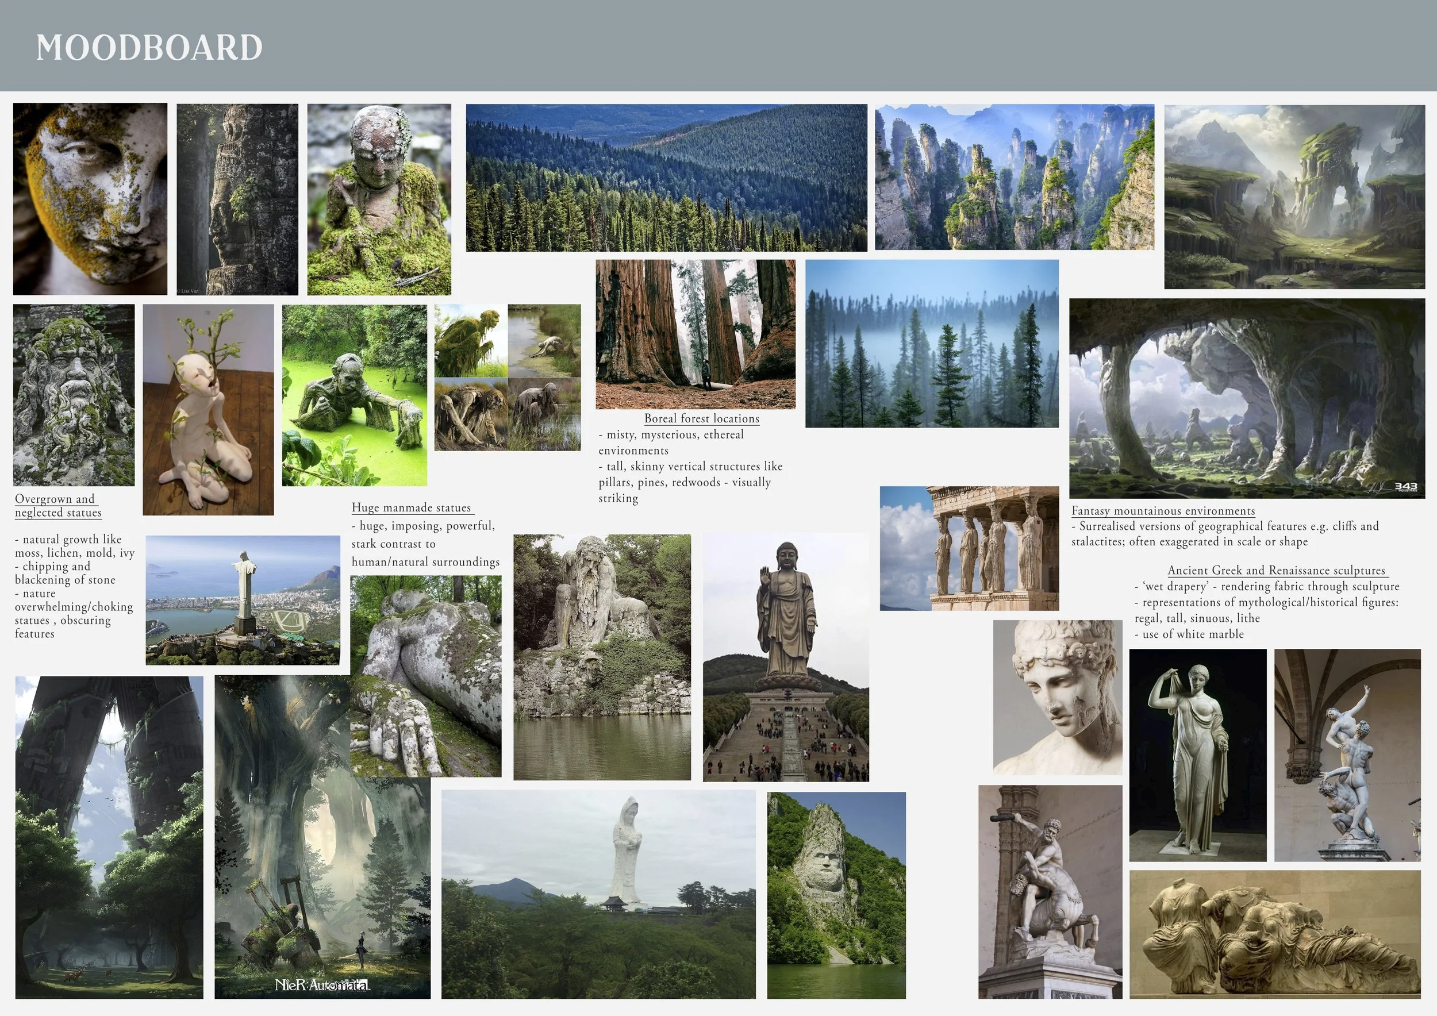This screenshot has width=1437, height=1016.
Task: Select the Christ the Redeemer aerial photo
Action: pyautogui.click(x=243, y=600)
